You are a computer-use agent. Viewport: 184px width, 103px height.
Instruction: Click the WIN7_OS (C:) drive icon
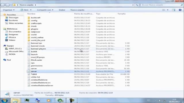[7, 49]
